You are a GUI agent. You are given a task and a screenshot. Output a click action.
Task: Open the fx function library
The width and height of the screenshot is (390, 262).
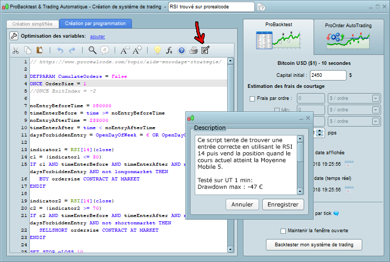169,51
